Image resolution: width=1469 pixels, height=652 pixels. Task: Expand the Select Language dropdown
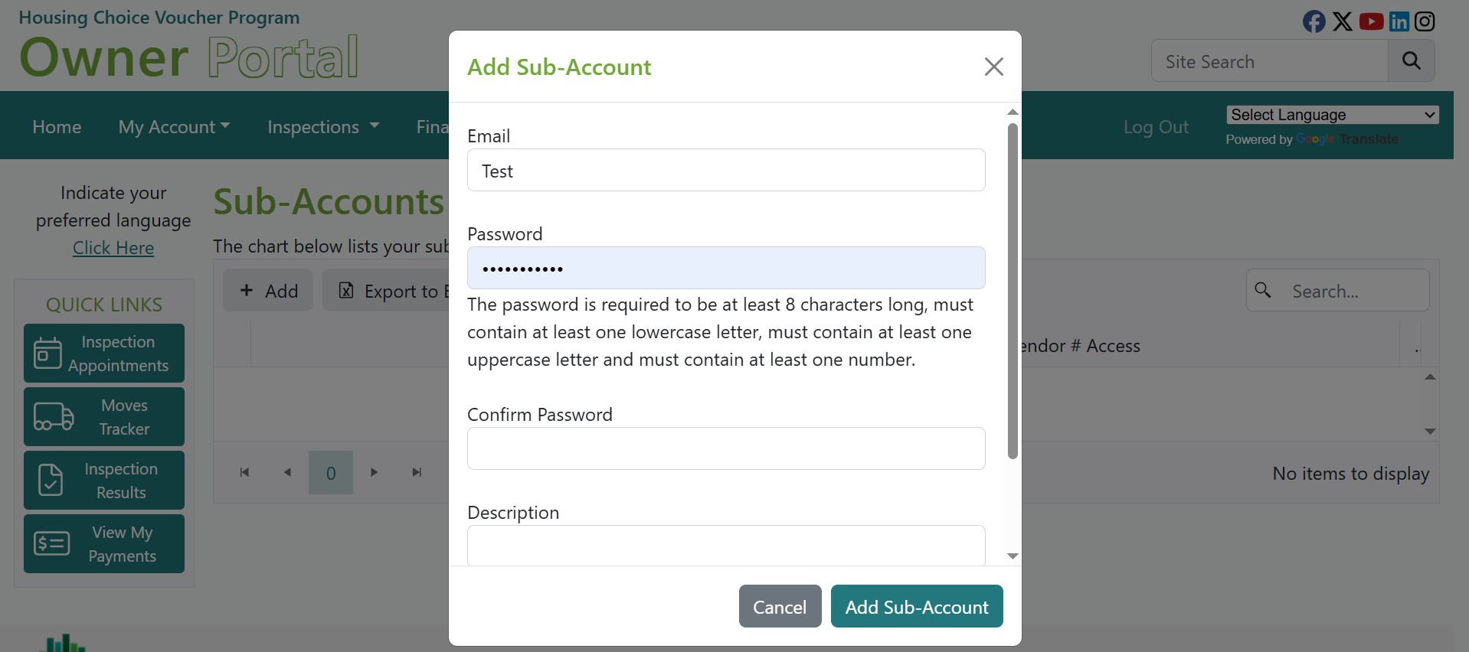(1333, 115)
